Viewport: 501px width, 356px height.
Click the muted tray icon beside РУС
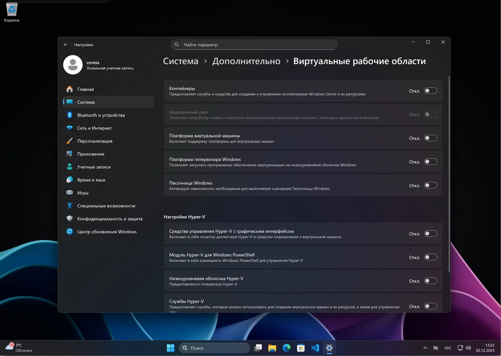pos(436,348)
